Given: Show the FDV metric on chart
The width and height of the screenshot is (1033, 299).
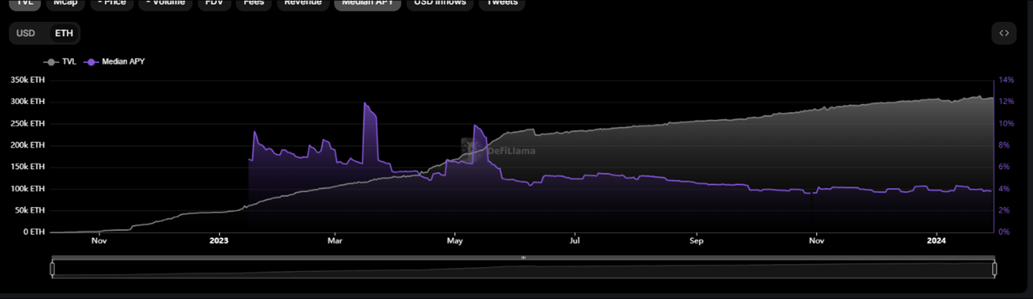Looking at the screenshot, I should tap(214, 3).
